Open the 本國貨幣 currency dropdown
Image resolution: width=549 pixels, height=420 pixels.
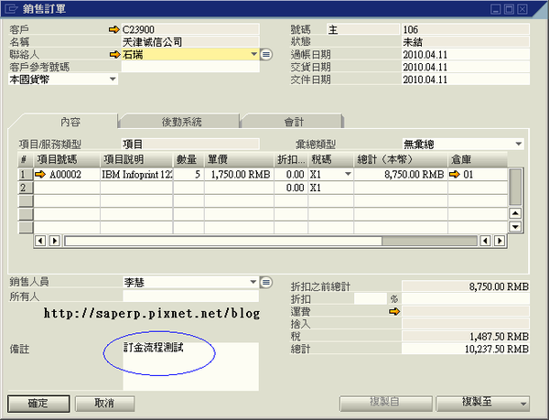click(x=113, y=79)
